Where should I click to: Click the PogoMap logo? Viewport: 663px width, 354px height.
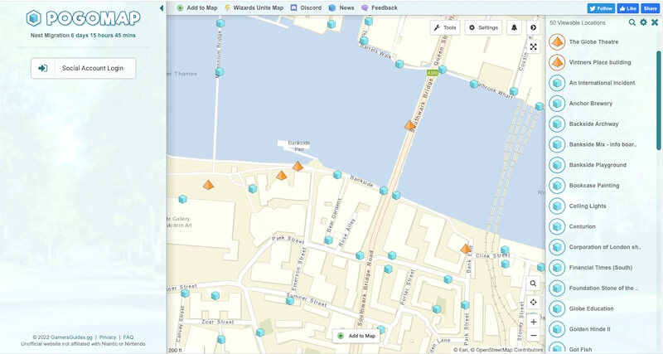[x=84, y=18]
